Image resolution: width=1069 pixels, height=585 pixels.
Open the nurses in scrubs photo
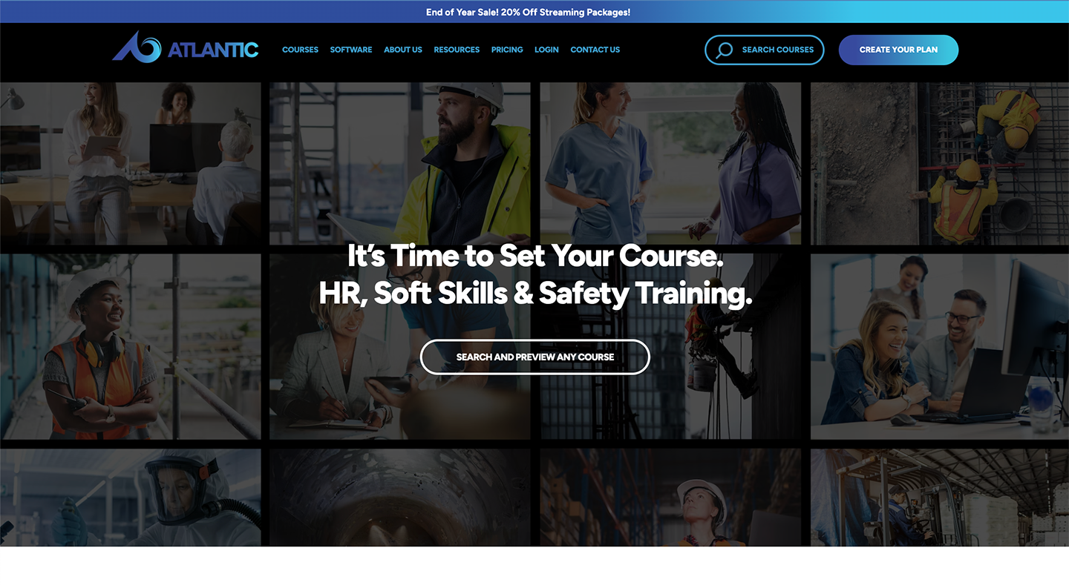pos(670,163)
